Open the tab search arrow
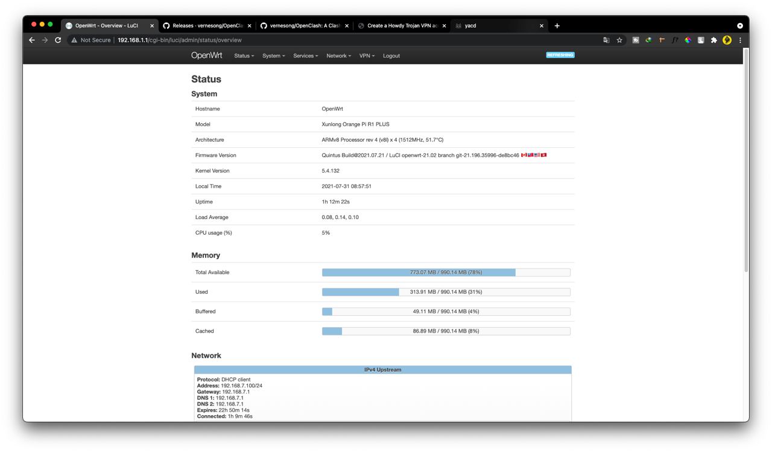Screen dimensions: 772x452 pyautogui.click(x=740, y=26)
